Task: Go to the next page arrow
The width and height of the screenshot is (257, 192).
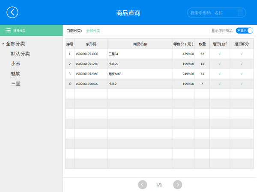Action: (178, 184)
